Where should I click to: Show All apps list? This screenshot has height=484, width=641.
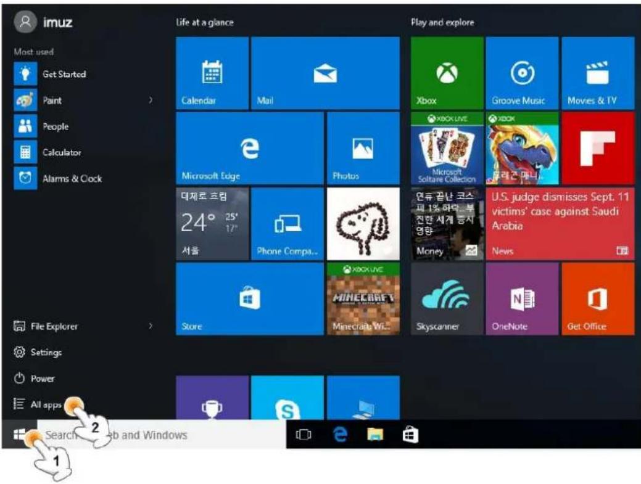(x=38, y=404)
